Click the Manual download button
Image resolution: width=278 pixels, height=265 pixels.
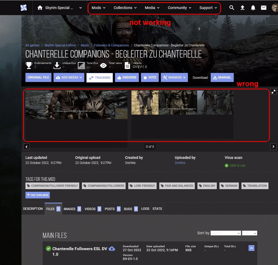222,77
